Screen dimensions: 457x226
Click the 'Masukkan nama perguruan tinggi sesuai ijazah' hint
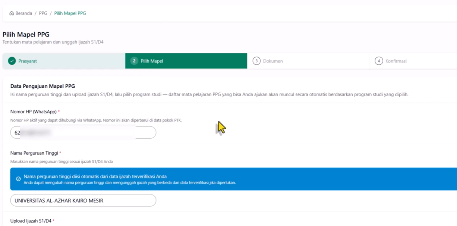click(62, 162)
